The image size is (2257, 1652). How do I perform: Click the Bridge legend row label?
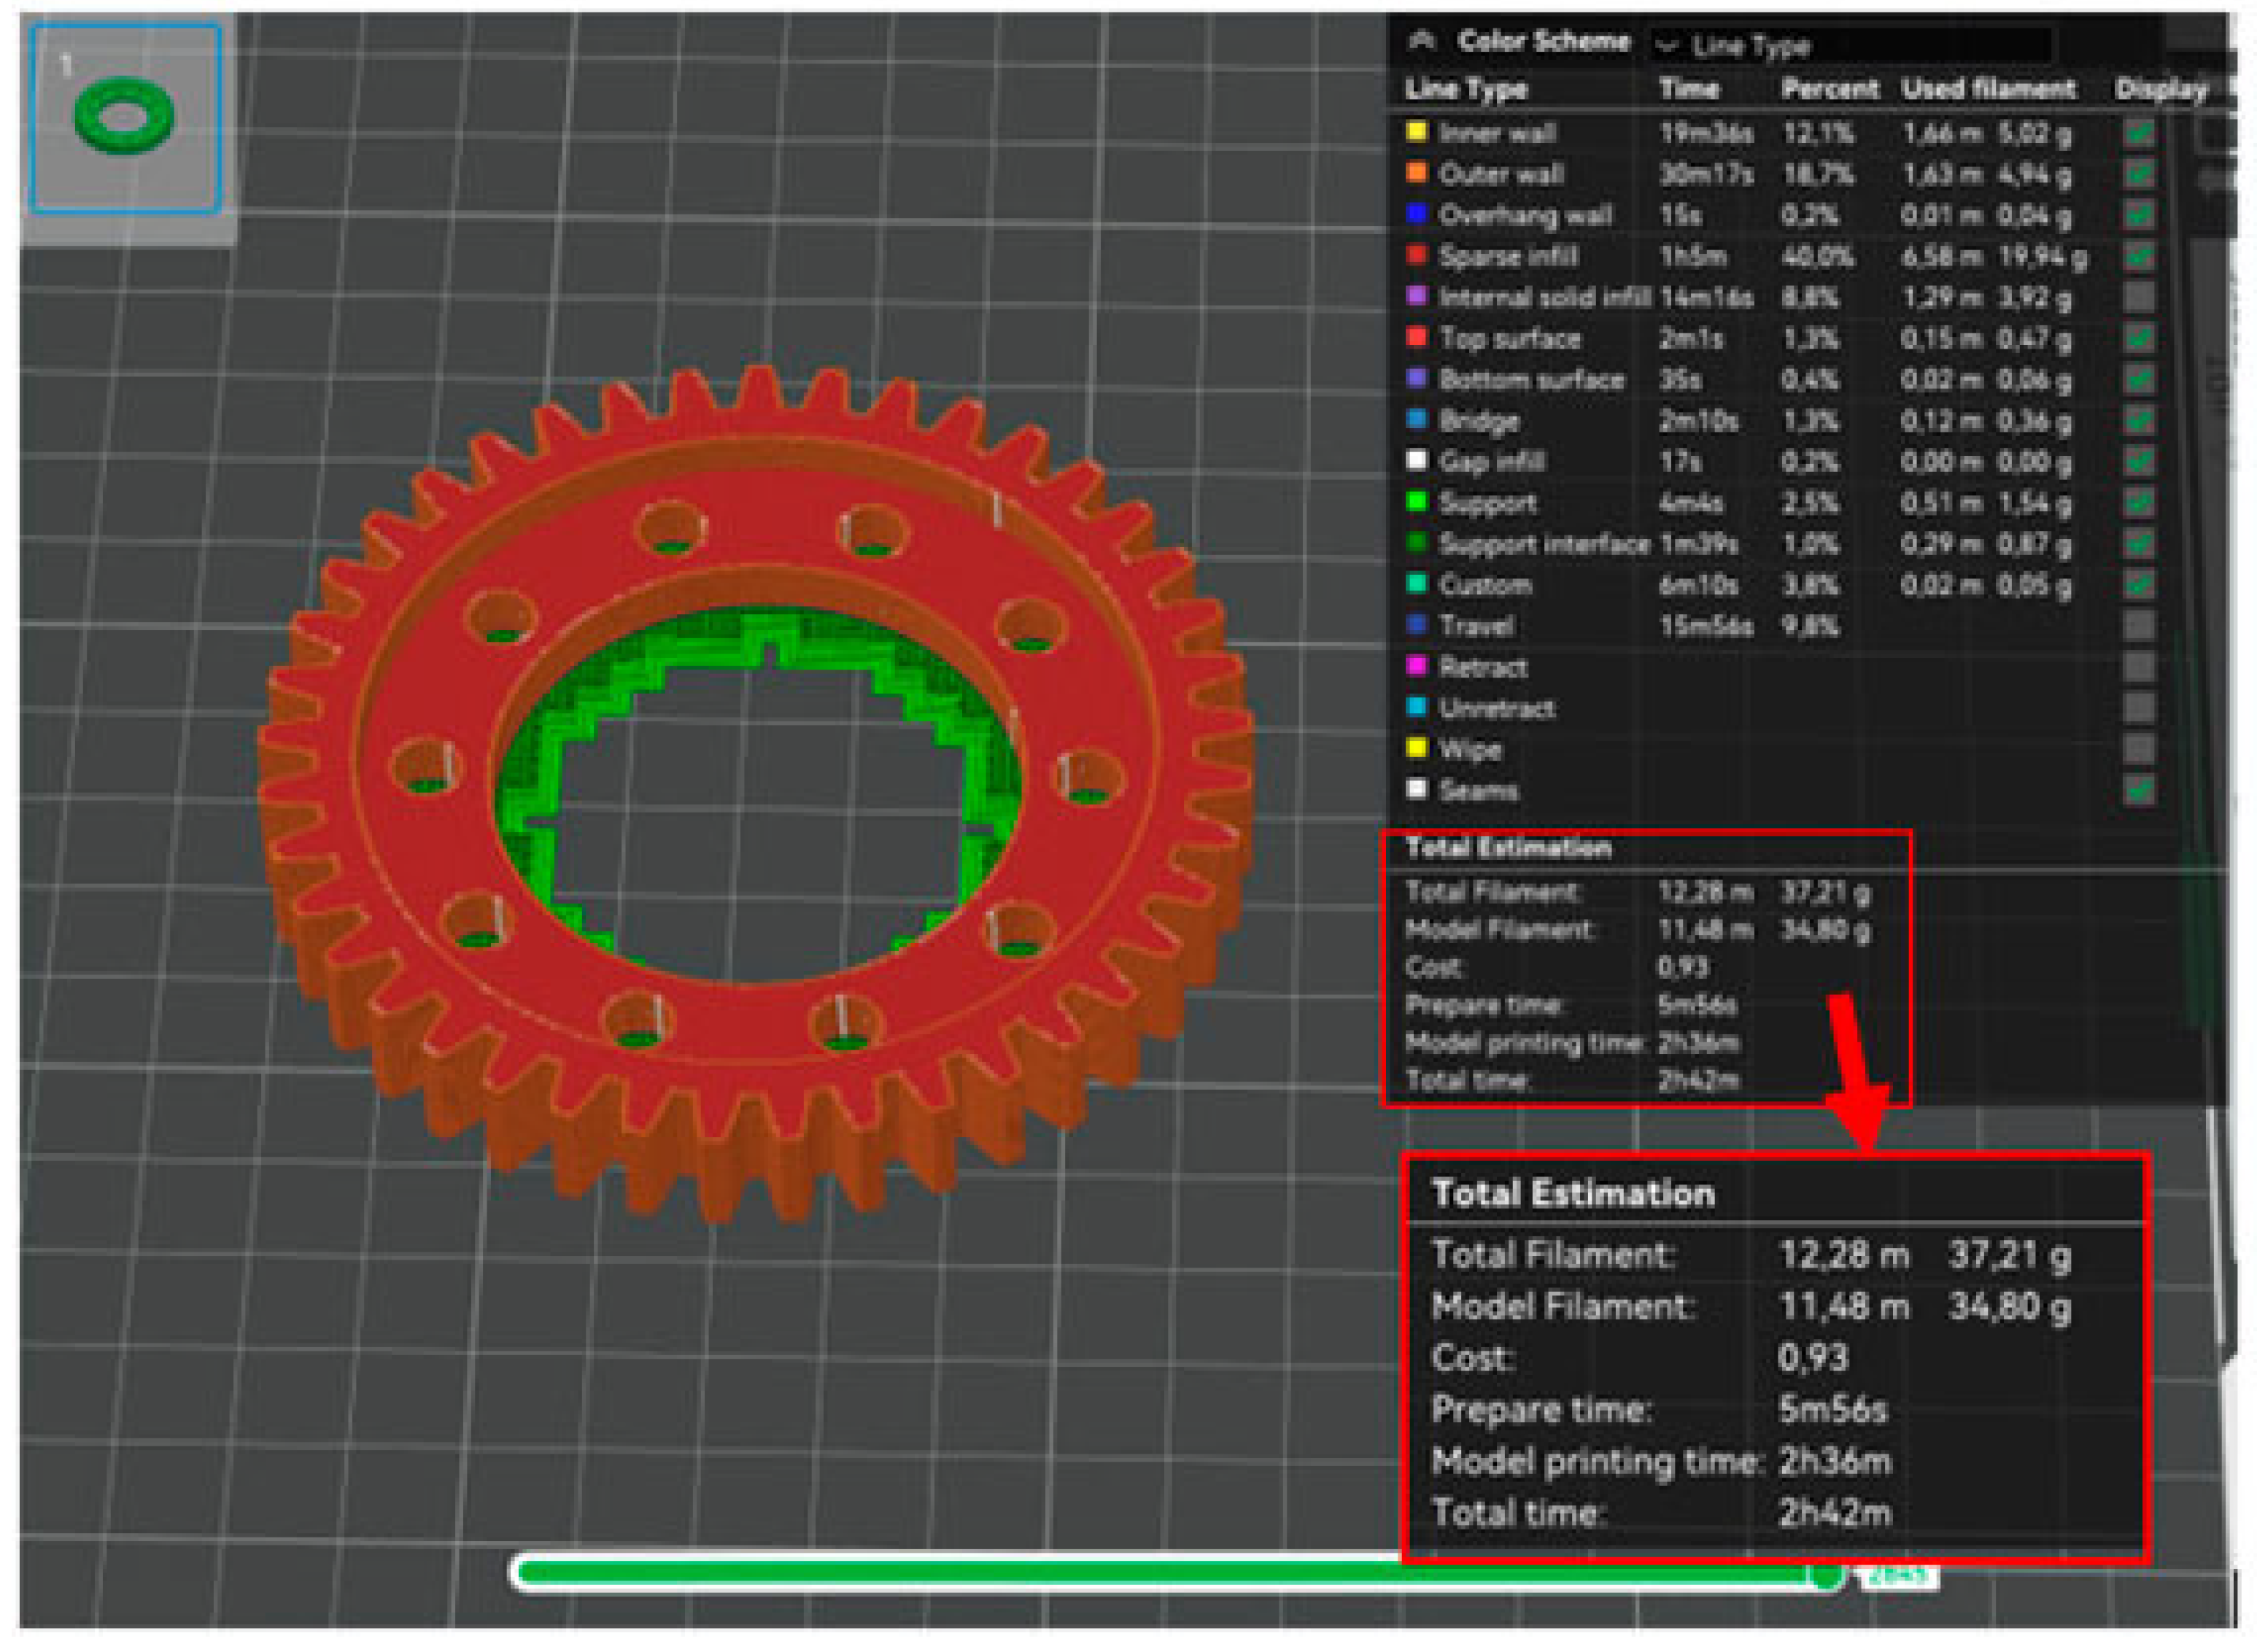pyautogui.click(x=1478, y=421)
